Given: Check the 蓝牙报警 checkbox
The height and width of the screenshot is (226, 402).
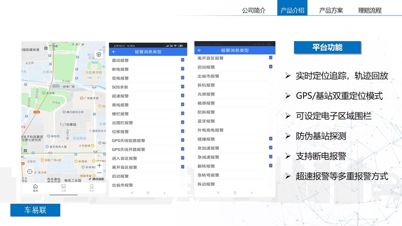Looking at the screenshot, I should [x=271, y=121].
